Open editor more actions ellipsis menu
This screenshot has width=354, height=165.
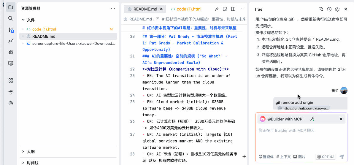242,9
